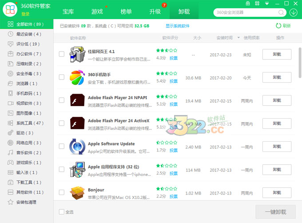
Task: Check the 360手机助手 checkbox
Action: click(x=62, y=77)
